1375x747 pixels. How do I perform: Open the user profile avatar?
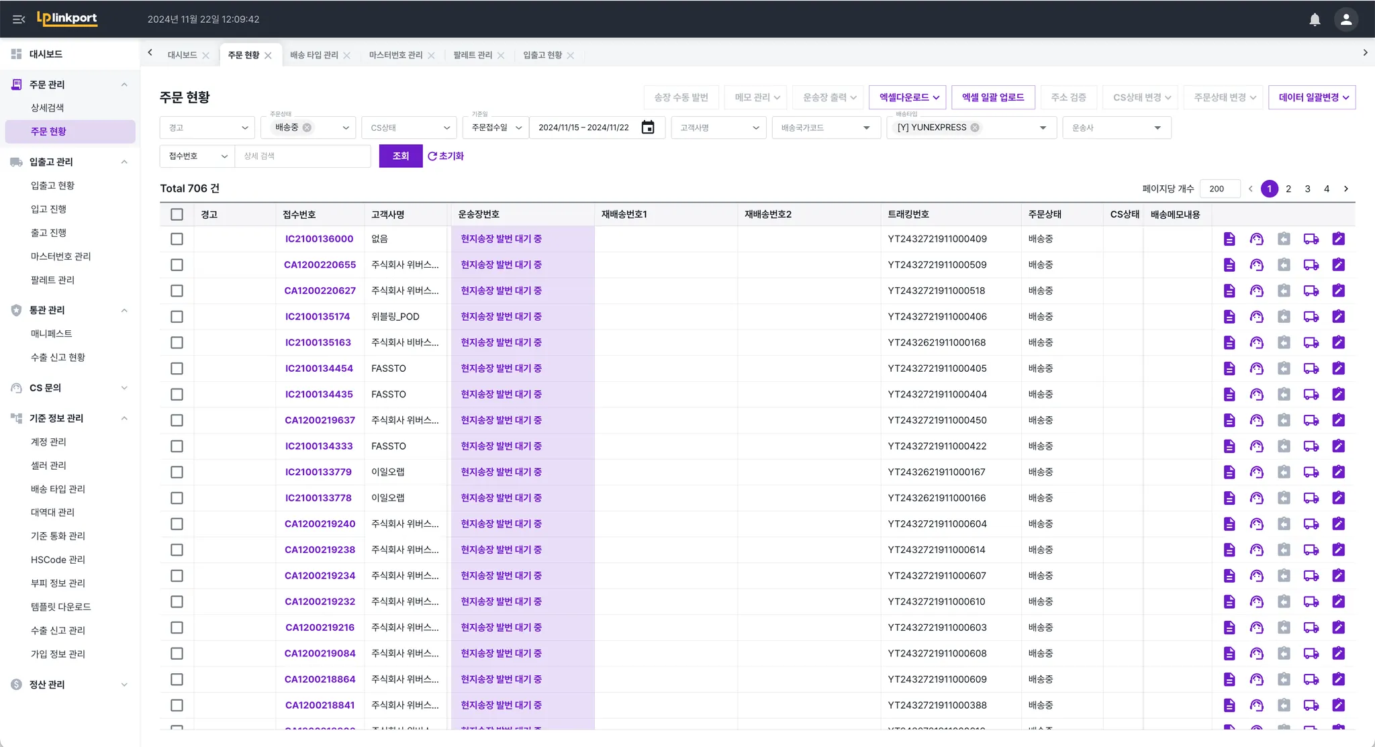click(x=1345, y=19)
